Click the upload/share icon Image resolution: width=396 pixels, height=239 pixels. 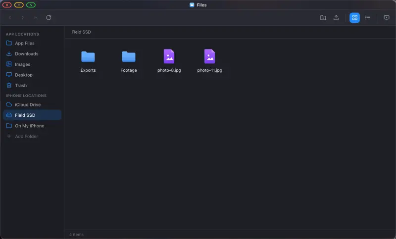[x=336, y=17]
